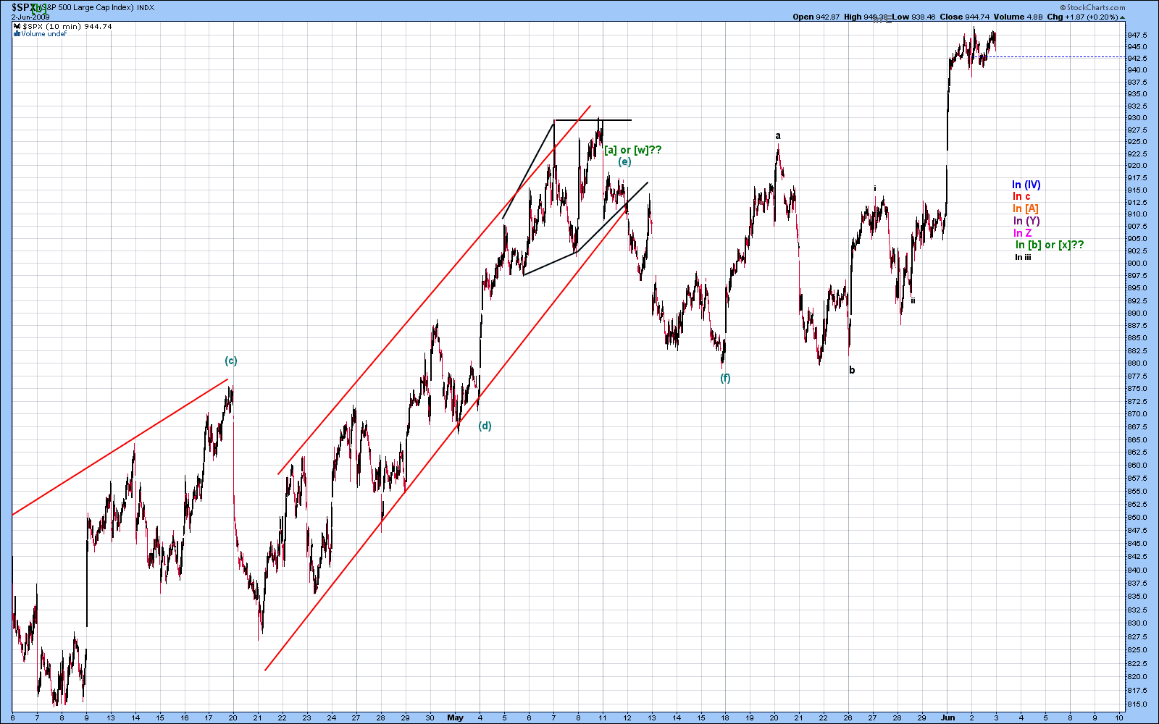Screen dimensions: 1159x724
Task: Click the green In [b] or [x]?? label
Action: point(1050,245)
